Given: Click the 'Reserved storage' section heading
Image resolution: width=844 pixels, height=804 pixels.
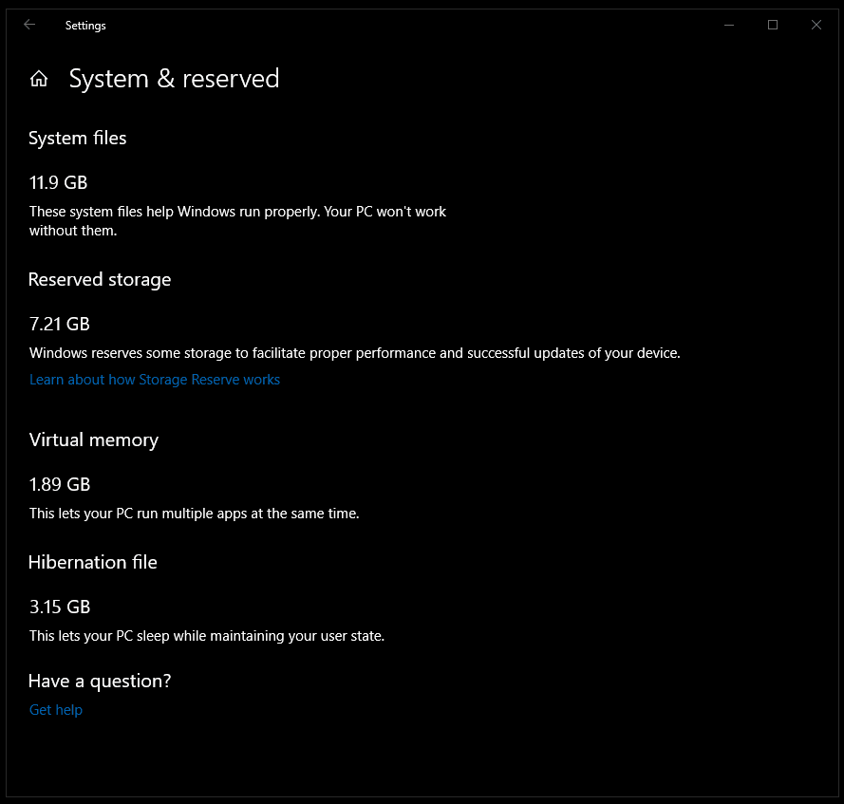Looking at the screenshot, I should pyautogui.click(x=100, y=280).
